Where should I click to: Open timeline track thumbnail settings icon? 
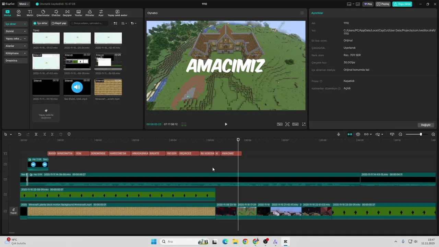(x=392, y=134)
